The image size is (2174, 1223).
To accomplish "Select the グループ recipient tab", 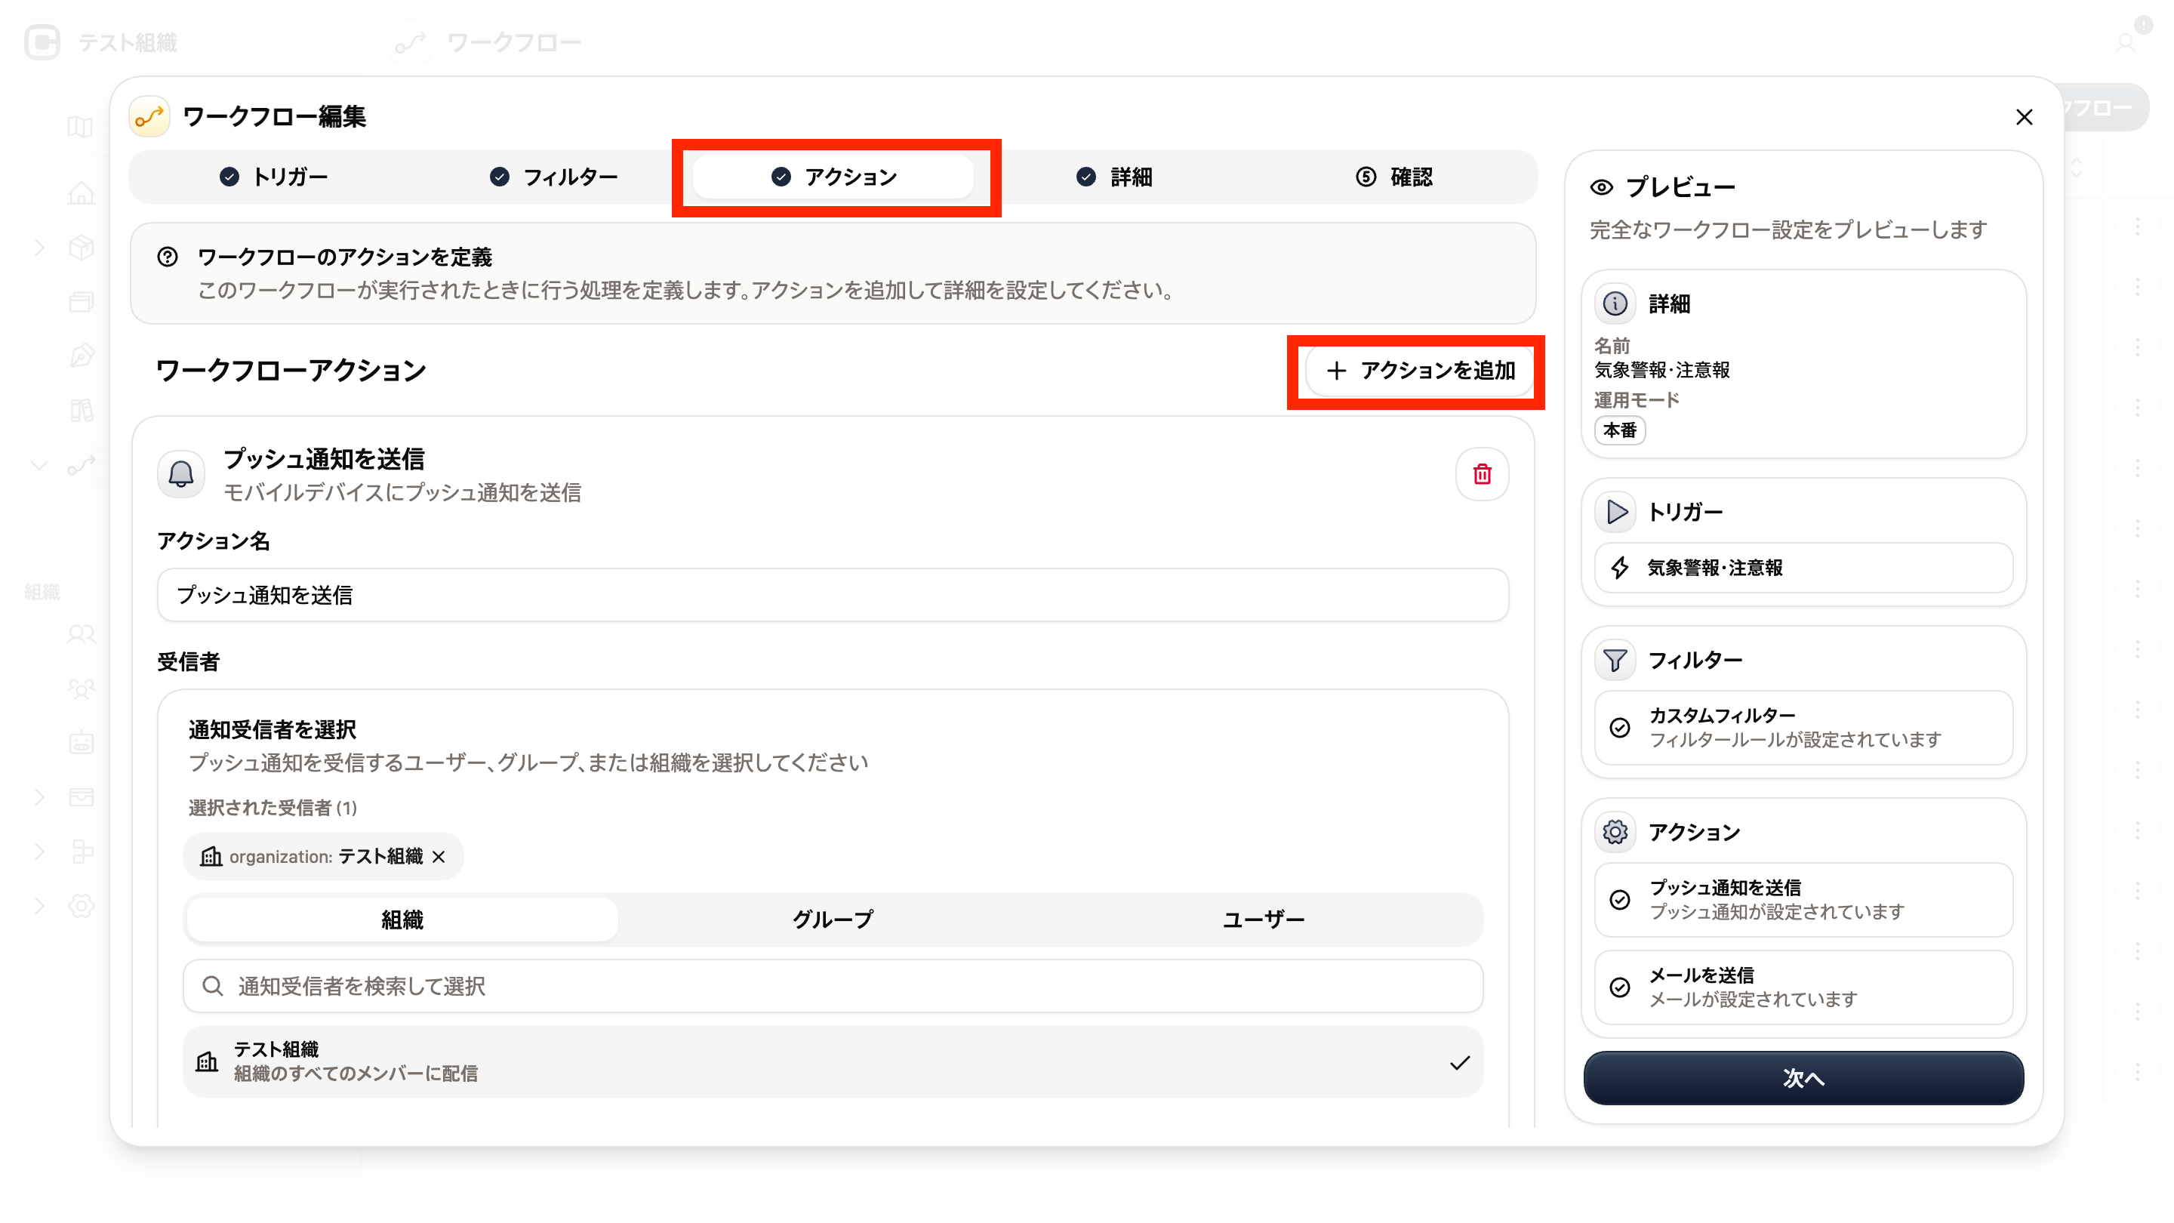I will 832,920.
